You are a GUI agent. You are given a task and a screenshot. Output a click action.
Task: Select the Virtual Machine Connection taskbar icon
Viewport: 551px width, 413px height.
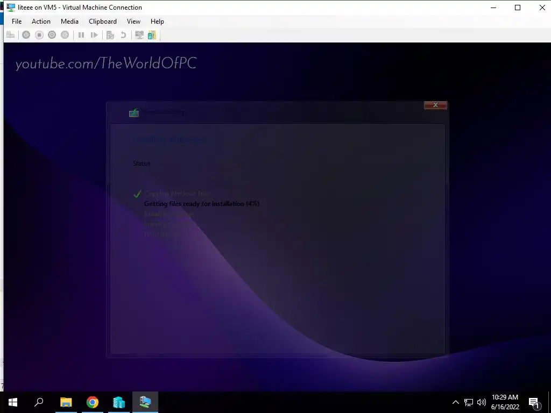(145, 402)
